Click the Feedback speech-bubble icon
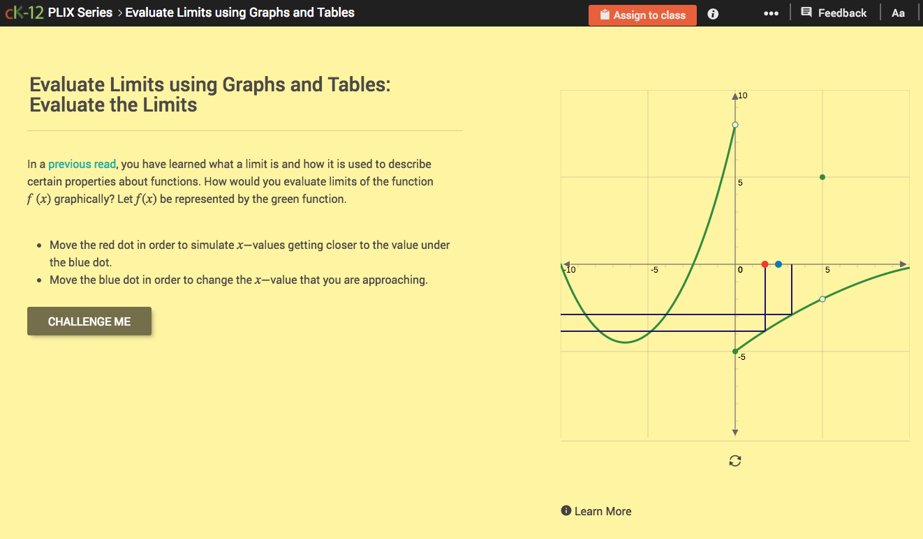The width and height of the screenshot is (923, 539). click(807, 12)
